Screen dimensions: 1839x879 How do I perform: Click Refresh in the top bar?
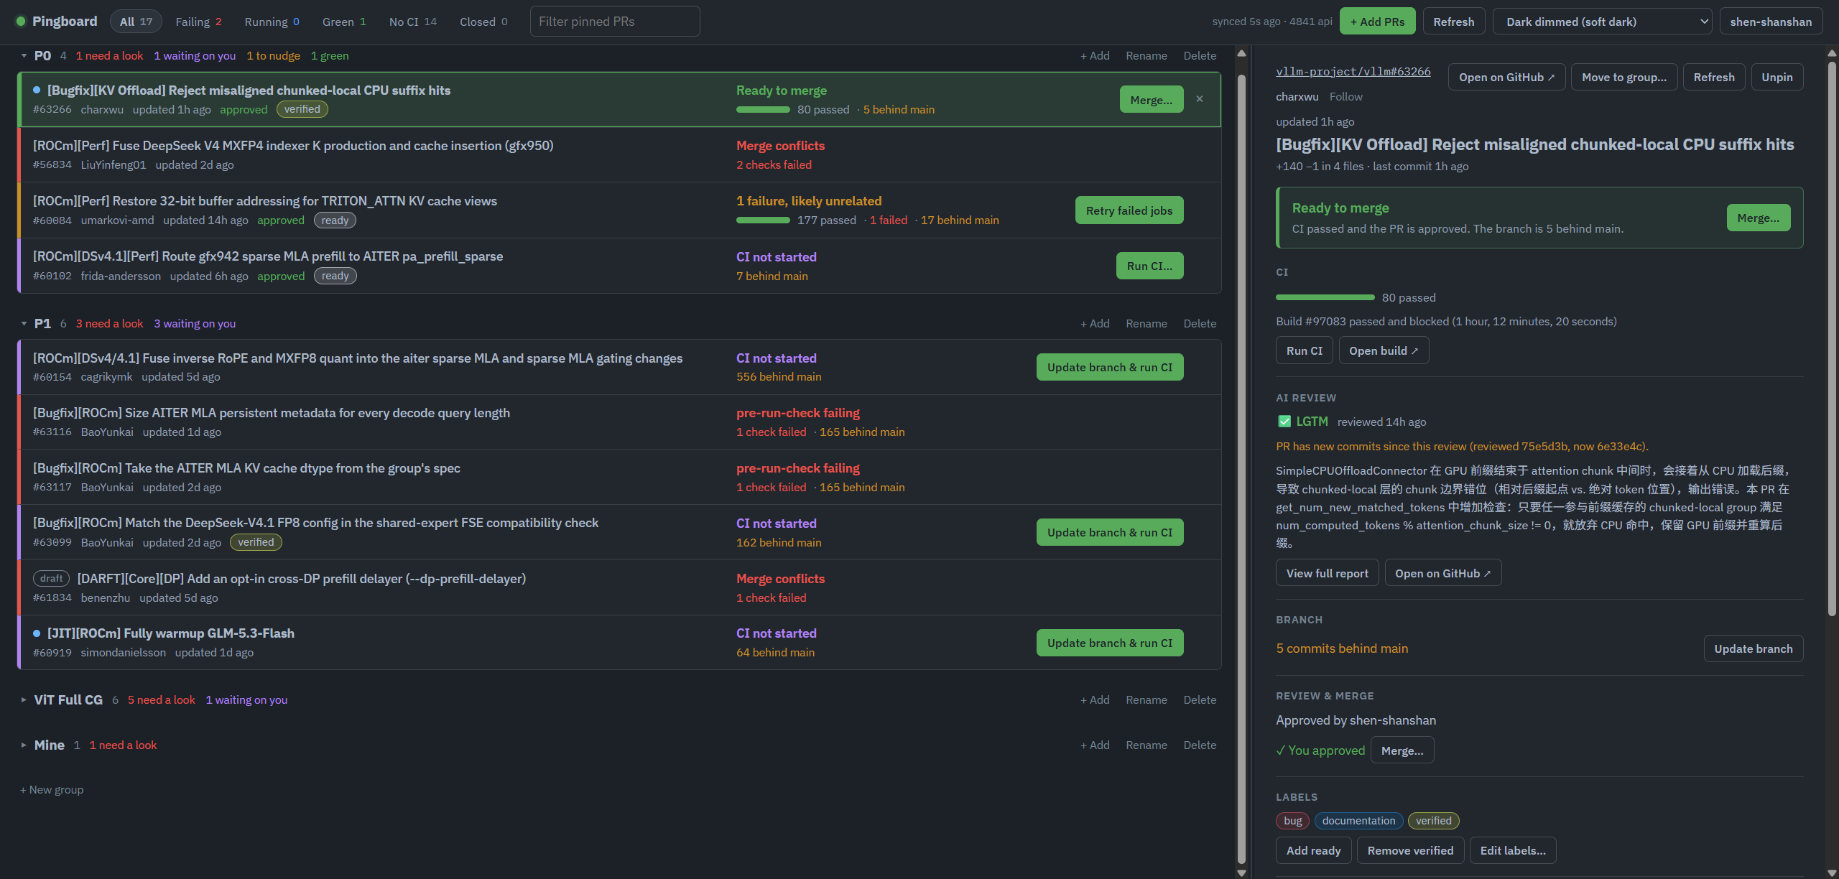1453,22
